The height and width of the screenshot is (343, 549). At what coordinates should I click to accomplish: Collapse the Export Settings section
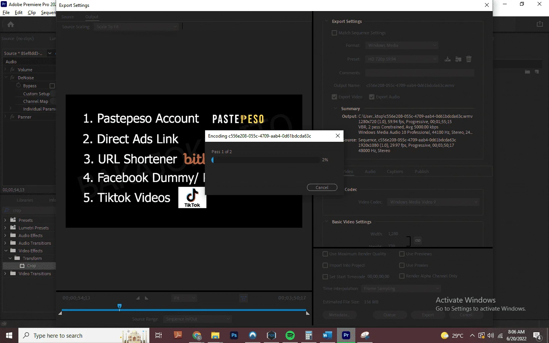327,21
